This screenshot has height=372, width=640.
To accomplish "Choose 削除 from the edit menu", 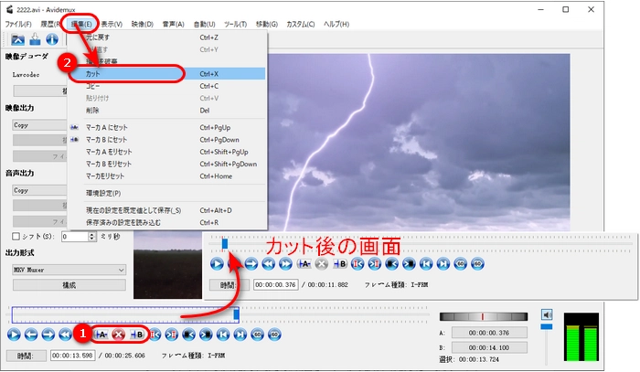I will 166,111.
